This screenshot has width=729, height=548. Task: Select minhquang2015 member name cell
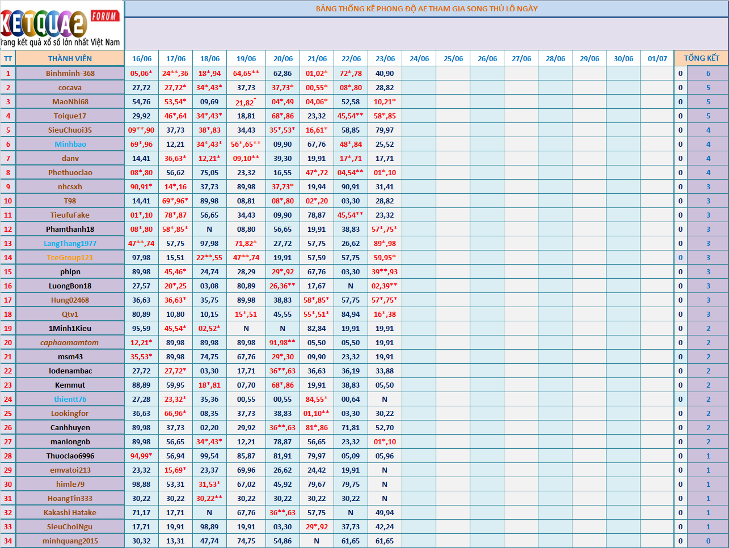click(70, 541)
